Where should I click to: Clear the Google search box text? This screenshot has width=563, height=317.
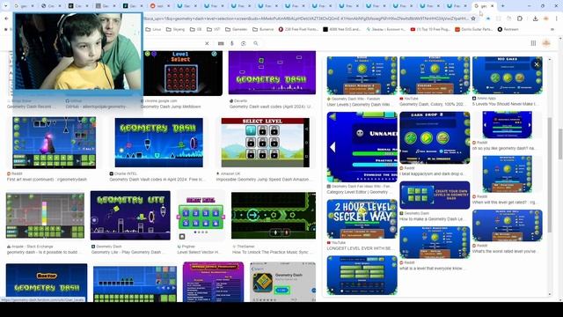tap(207, 43)
